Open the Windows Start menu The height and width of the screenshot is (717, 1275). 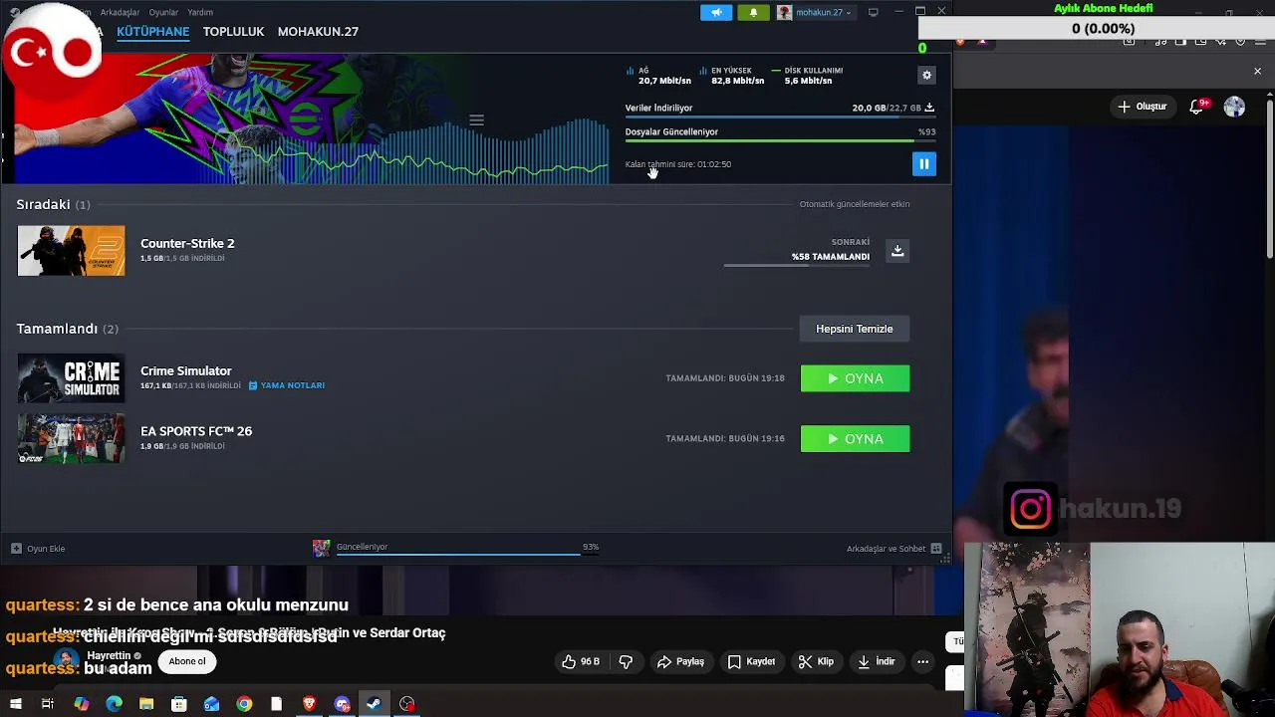coord(16,704)
